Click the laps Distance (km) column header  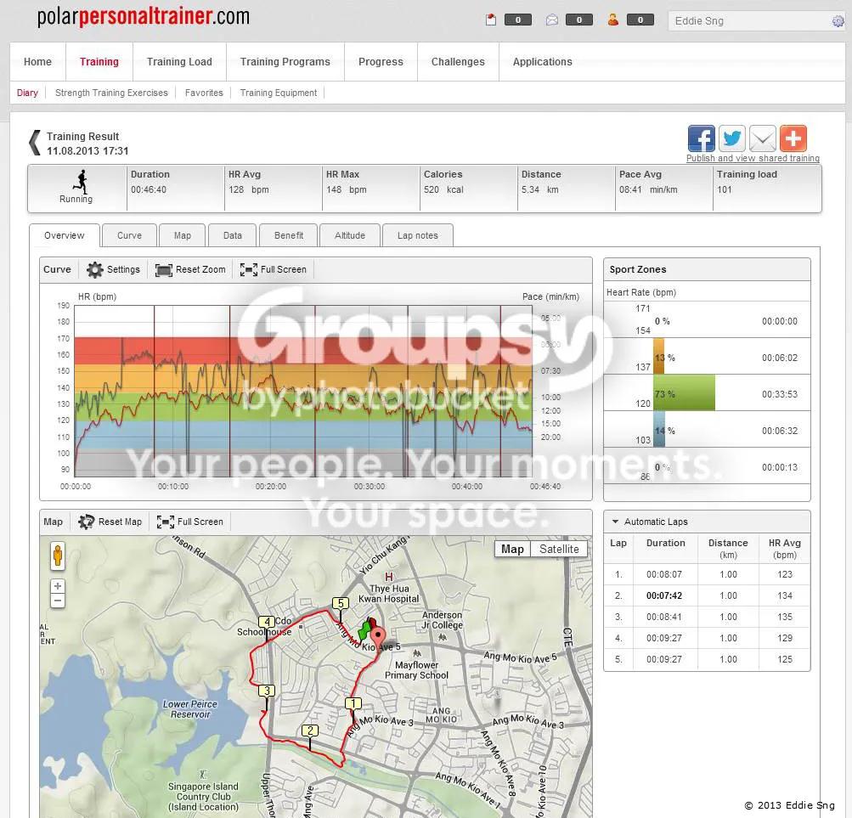click(728, 549)
